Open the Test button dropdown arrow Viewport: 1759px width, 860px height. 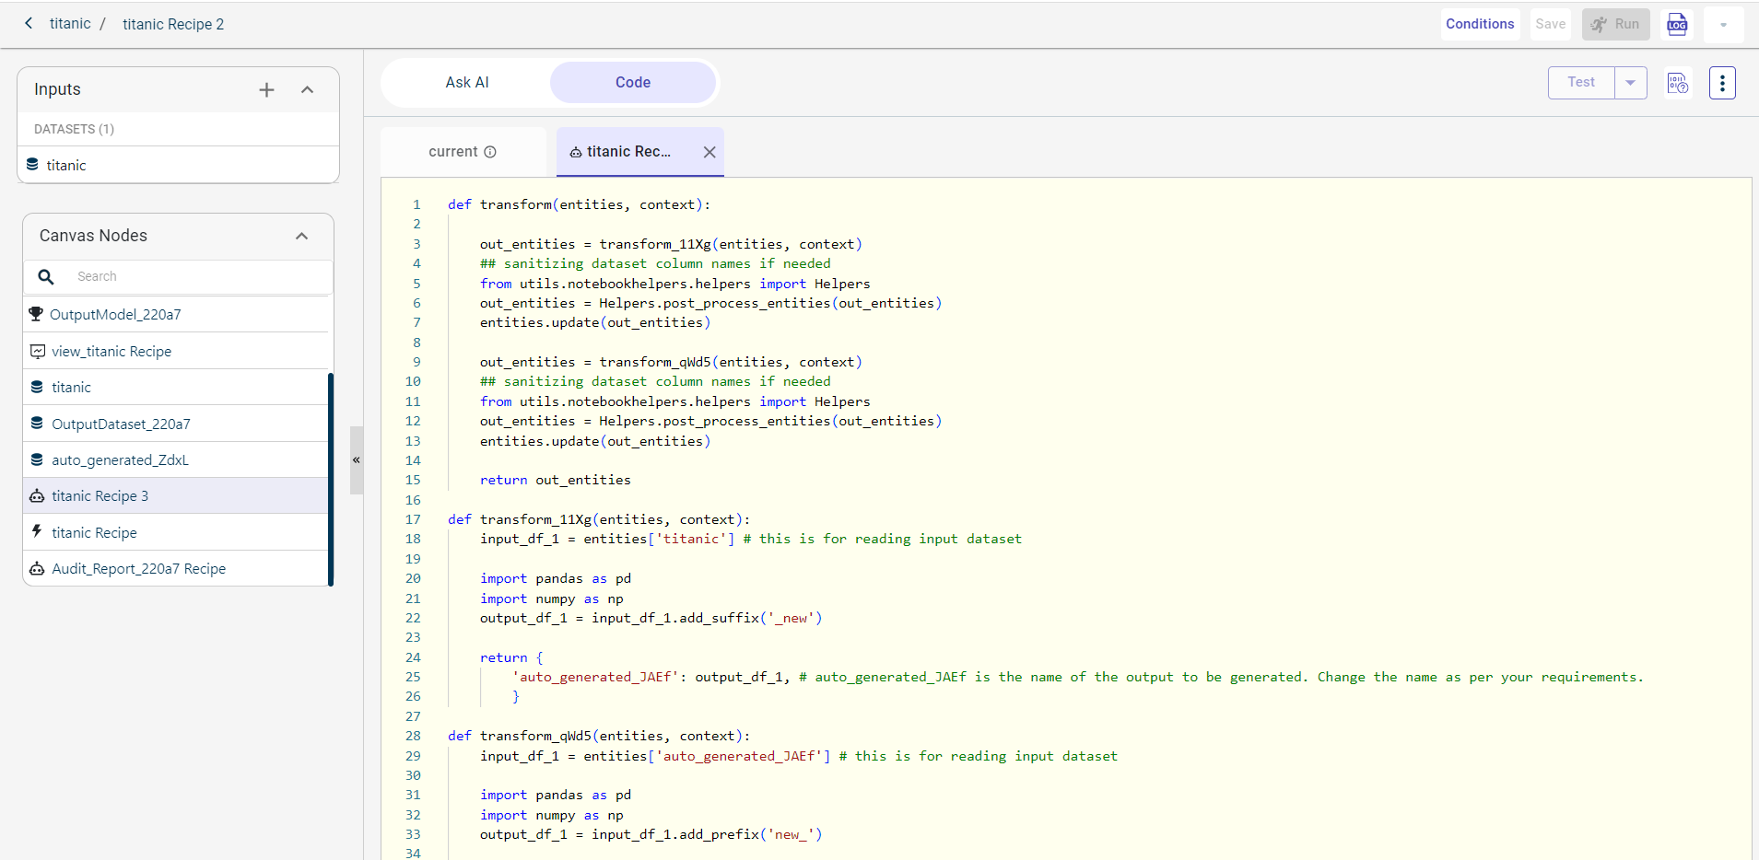click(1630, 83)
